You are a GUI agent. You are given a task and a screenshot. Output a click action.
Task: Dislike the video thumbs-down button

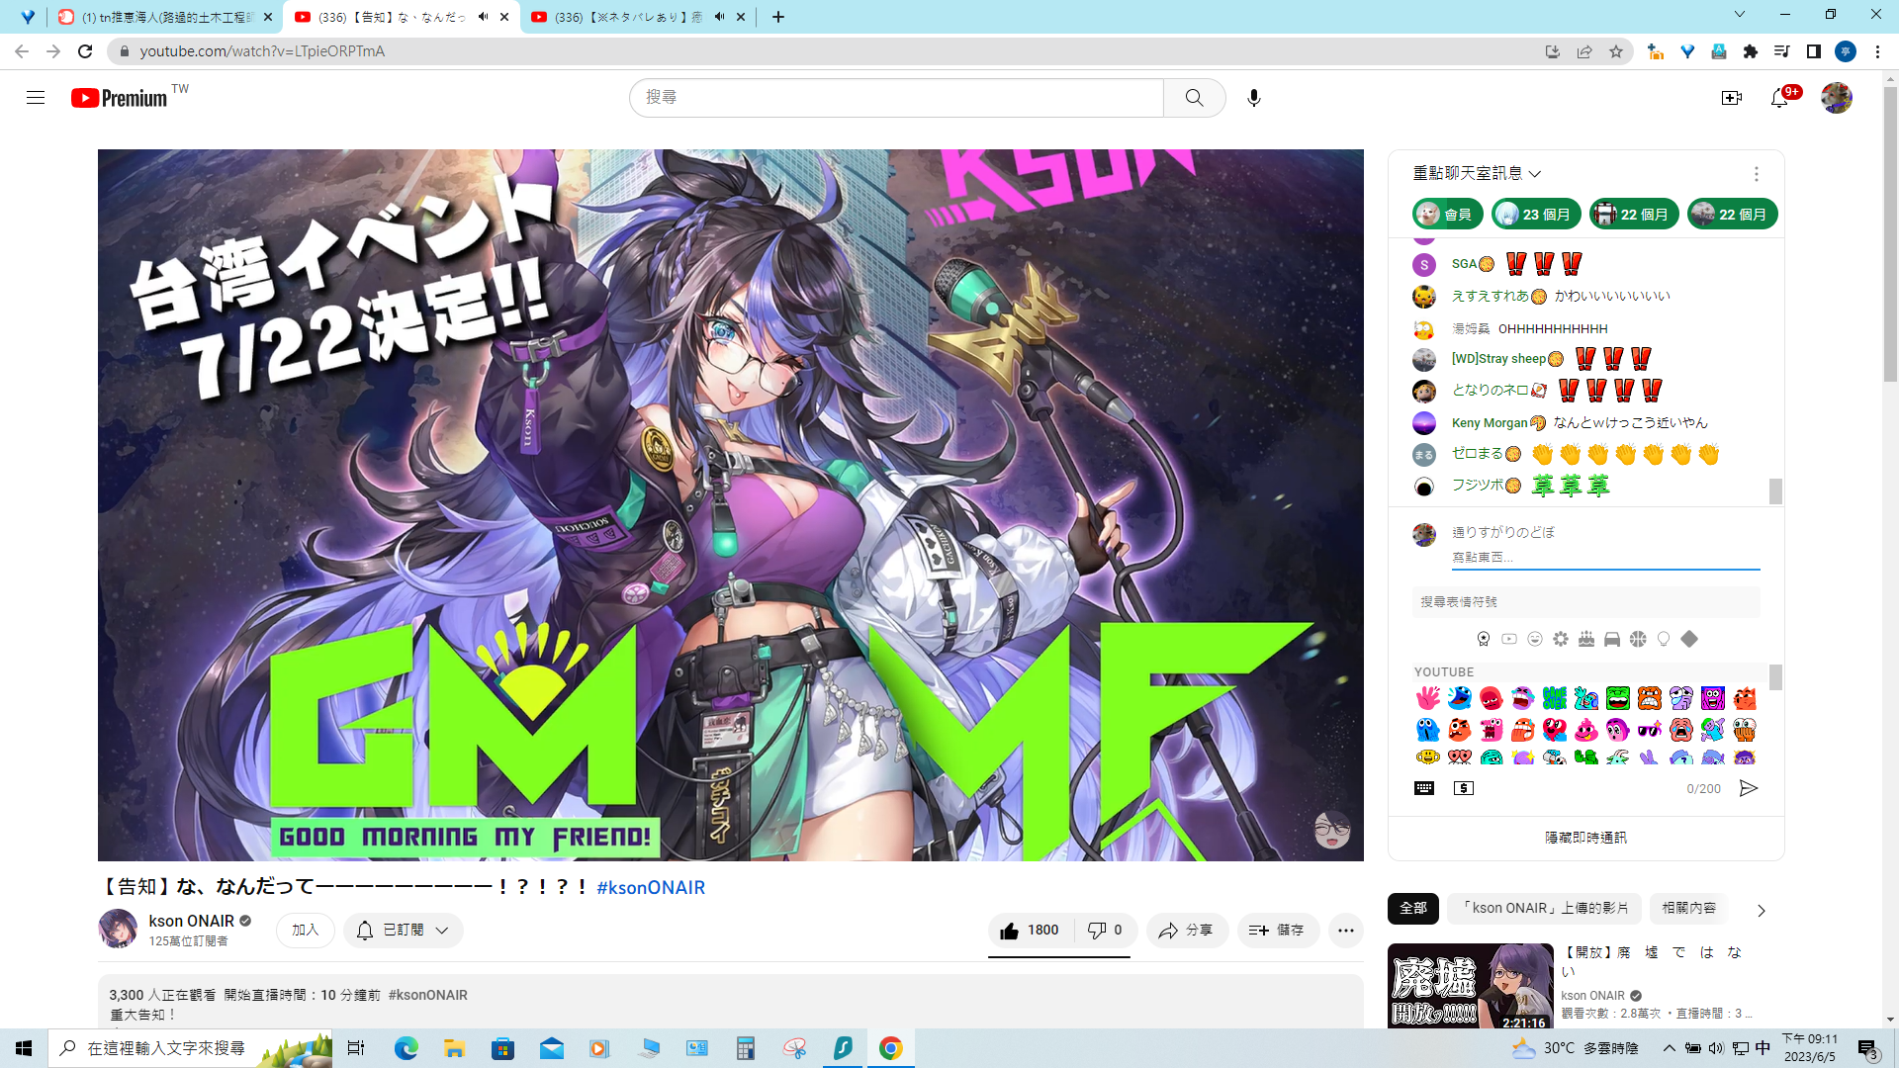pos(1105,931)
